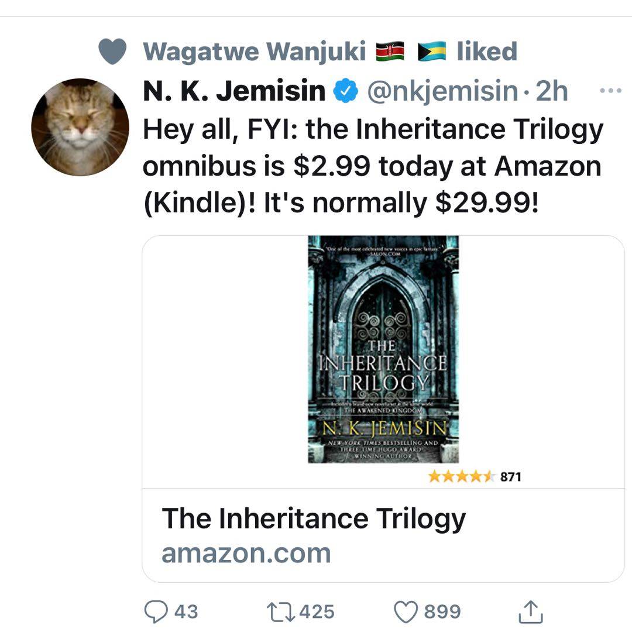Open the reply icon on the tweet
The height and width of the screenshot is (632, 632).
pyautogui.click(x=156, y=612)
